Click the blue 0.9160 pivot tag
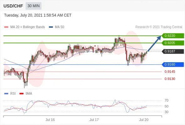The image size is (185, 125). (x=173, y=64)
